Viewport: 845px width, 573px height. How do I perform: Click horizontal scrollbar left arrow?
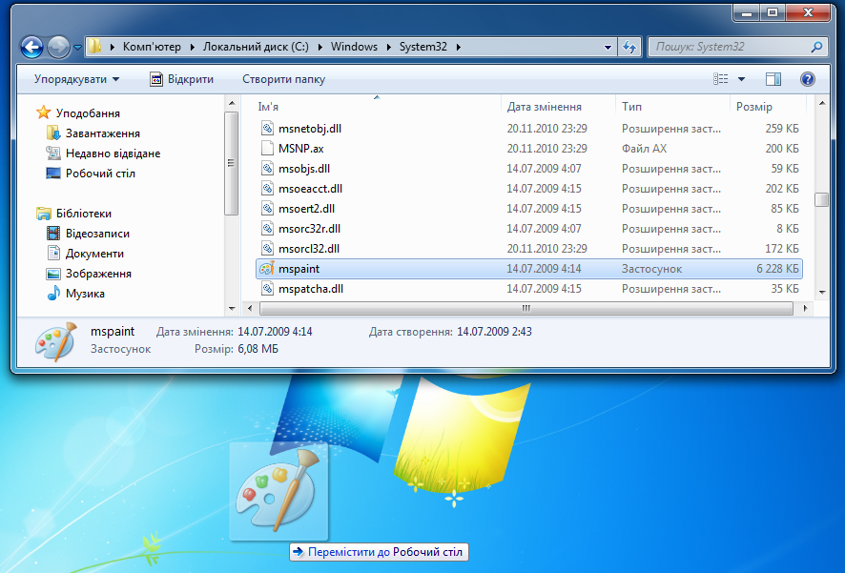pos(249,309)
